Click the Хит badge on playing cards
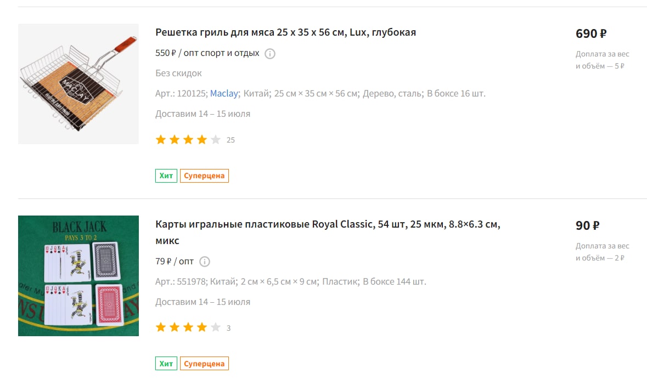Viewport: 647px width, 385px height. [166, 364]
